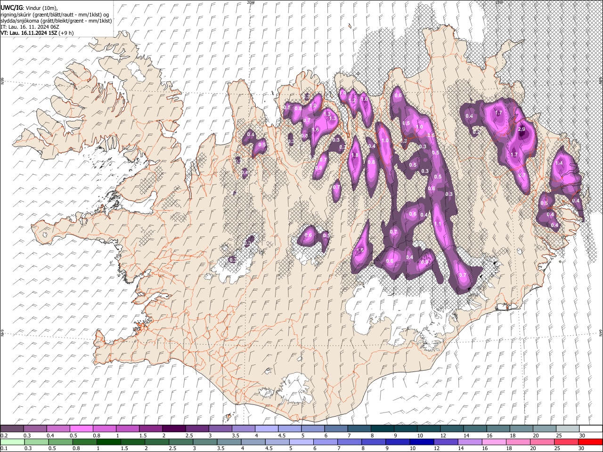
Task: Click the '0.1' label in the bottom legend
Action: click(x=3, y=449)
